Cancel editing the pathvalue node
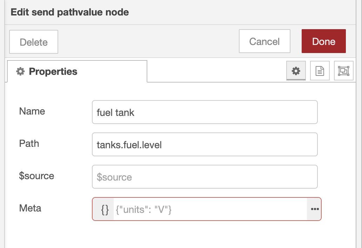Screen dimensions: 362x248 tap(264, 41)
